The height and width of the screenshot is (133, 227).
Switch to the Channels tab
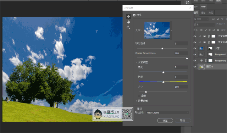point(203,13)
